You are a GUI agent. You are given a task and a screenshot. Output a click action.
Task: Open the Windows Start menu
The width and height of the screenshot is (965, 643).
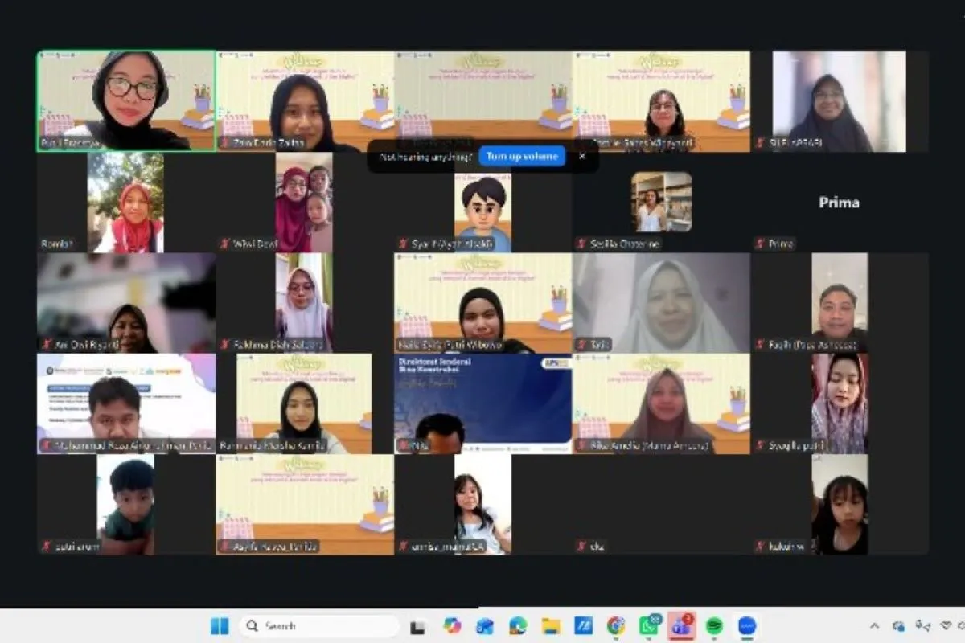pyautogui.click(x=220, y=626)
